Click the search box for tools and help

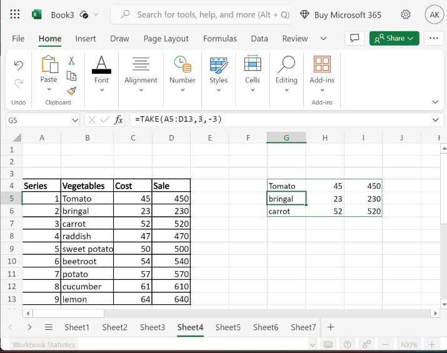pos(201,14)
